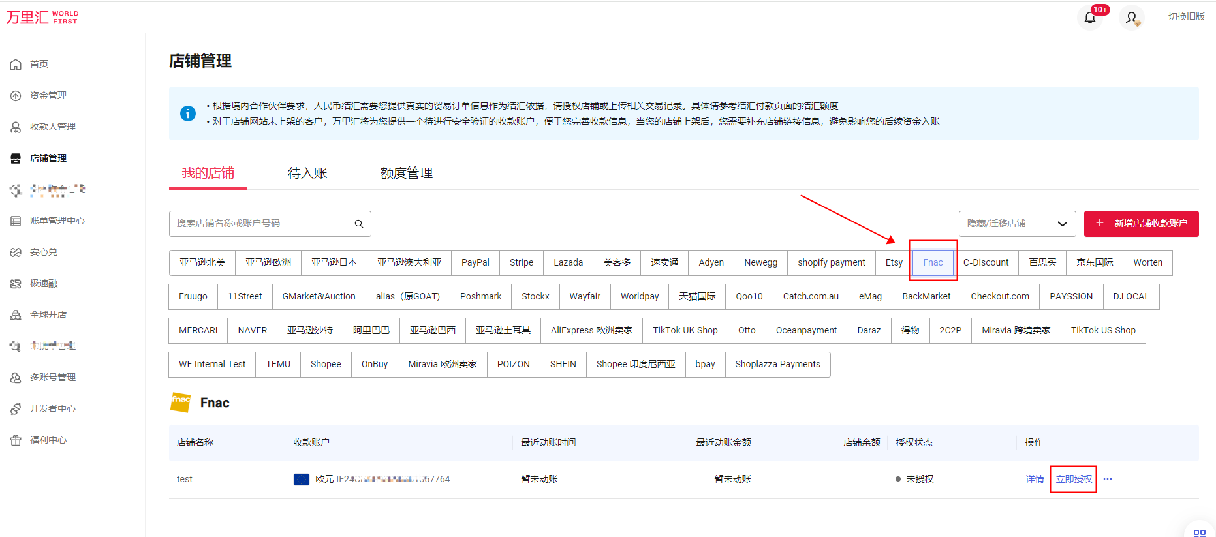The image size is (1216, 537).
Task: Click the user profile avatar icon
Action: point(1131,18)
